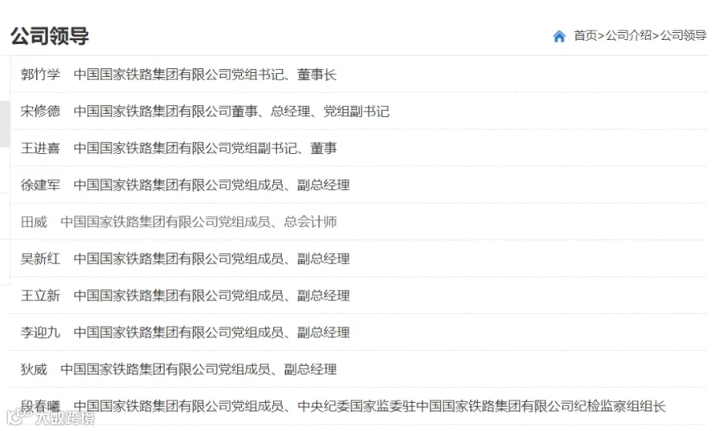Click the 公司领导 page heading
Image resolution: width=723 pixels, height=431 pixels.
[50, 36]
